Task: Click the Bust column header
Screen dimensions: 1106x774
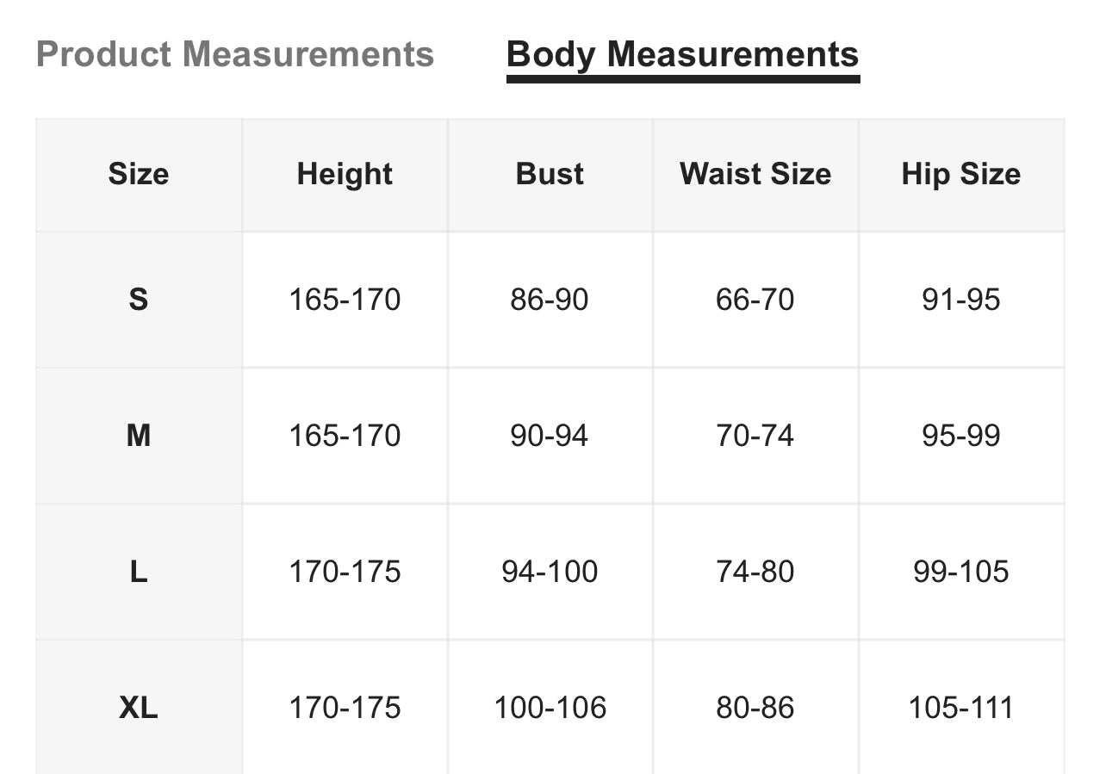Action: click(x=550, y=174)
